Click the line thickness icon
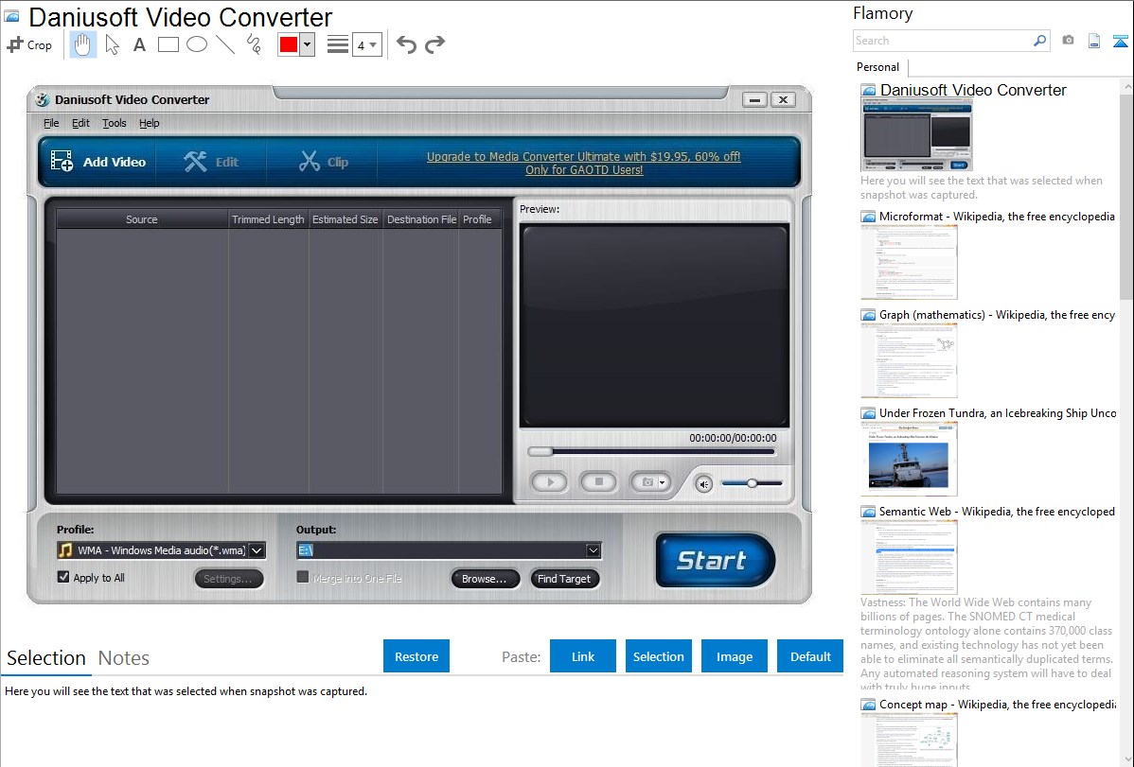 coord(338,44)
